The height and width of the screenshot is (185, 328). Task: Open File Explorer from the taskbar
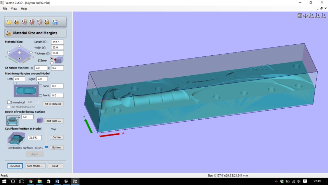tap(39, 182)
